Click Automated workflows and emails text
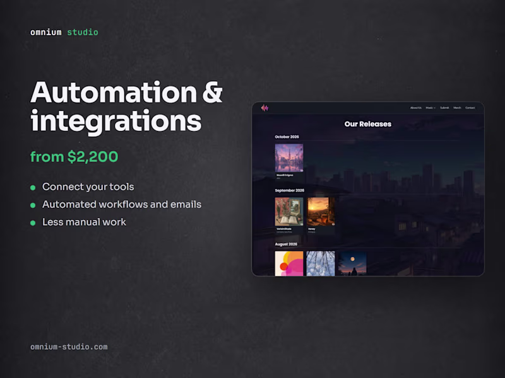This screenshot has height=378, width=505. tap(122, 204)
